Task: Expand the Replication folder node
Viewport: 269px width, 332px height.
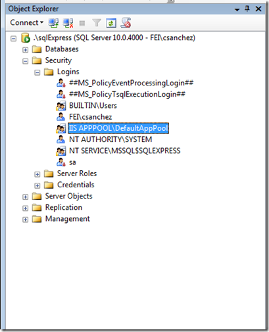Action: pyautogui.click(x=26, y=208)
